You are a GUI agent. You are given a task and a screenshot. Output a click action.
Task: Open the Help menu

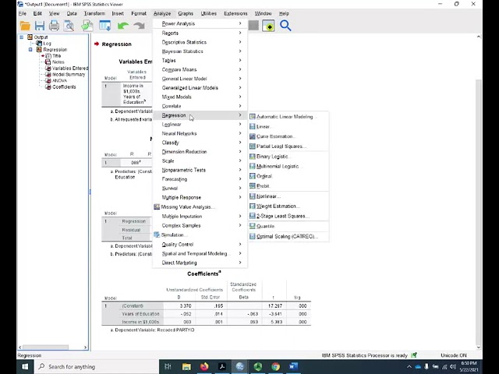pyautogui.click(x=284, y=13)
